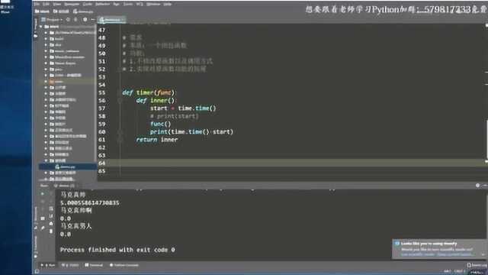Switch to the 4: Run bottom tab
This screenshot has height=275, width=488.
pos(47,265)
